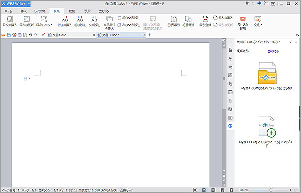Screen dimensions: 301x193
Task: Open the help question mark menu
Action: (265, 3)
